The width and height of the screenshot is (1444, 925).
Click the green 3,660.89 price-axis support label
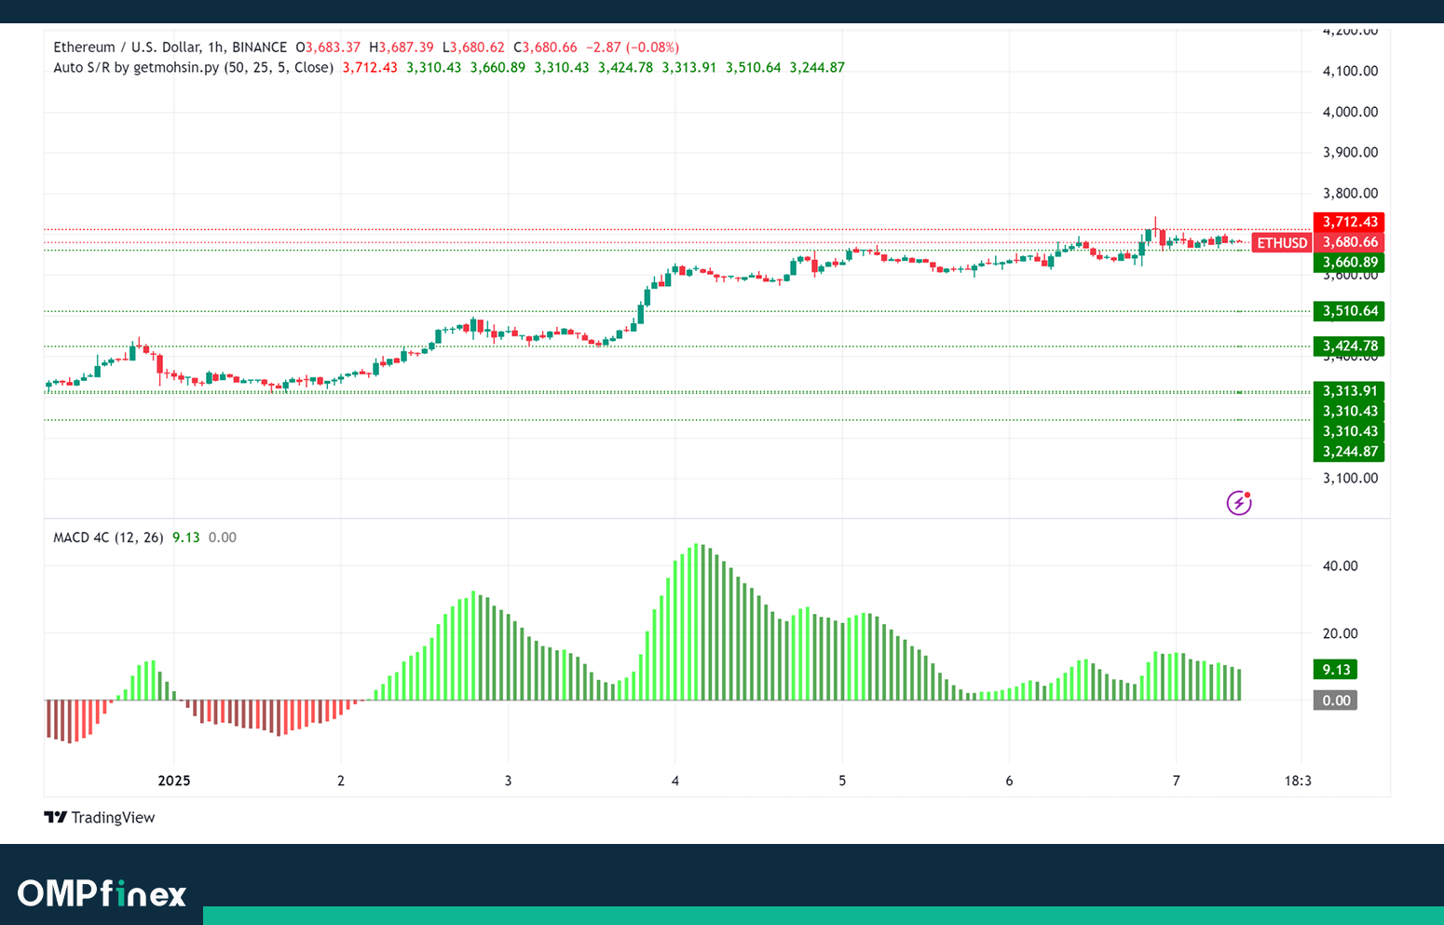click(x=1349, y=263)
